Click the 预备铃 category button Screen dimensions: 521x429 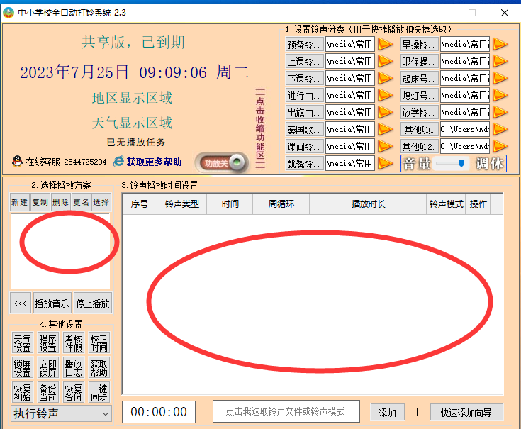(304, 44)
